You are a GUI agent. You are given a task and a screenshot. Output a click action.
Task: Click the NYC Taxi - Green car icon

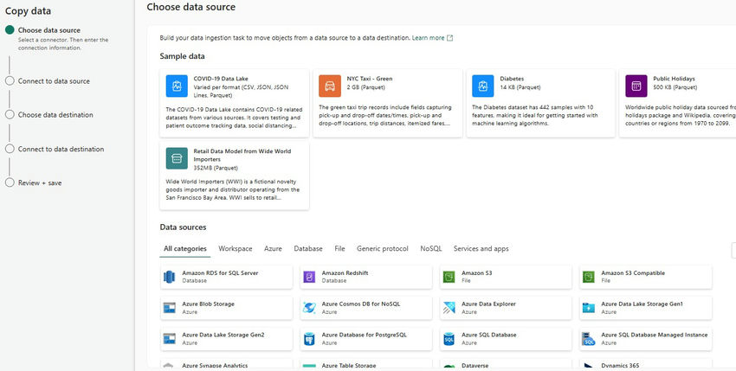(x=330, y=86)
